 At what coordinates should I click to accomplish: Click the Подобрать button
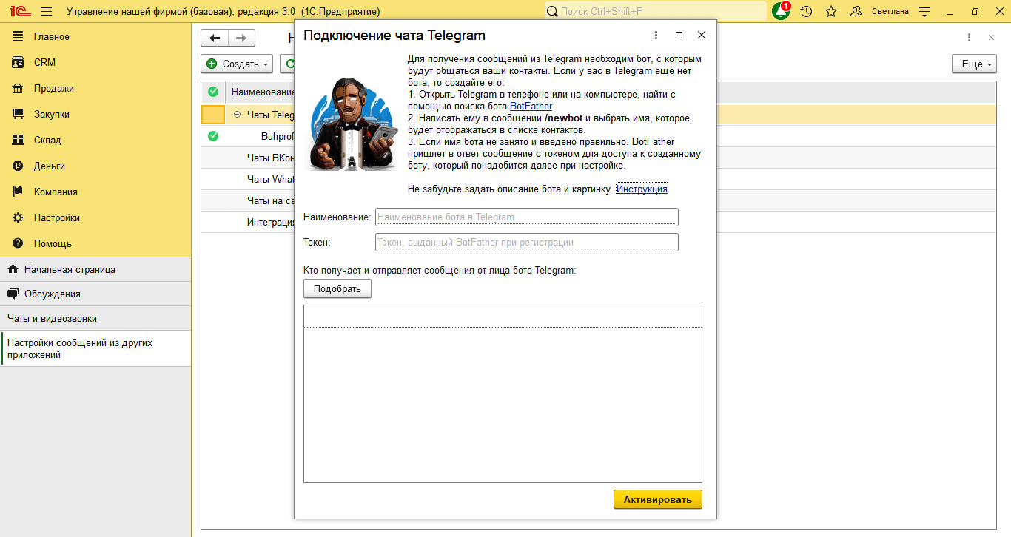click(x=337, y=288)
